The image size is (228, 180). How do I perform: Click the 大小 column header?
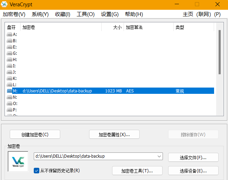click(113, 27)
